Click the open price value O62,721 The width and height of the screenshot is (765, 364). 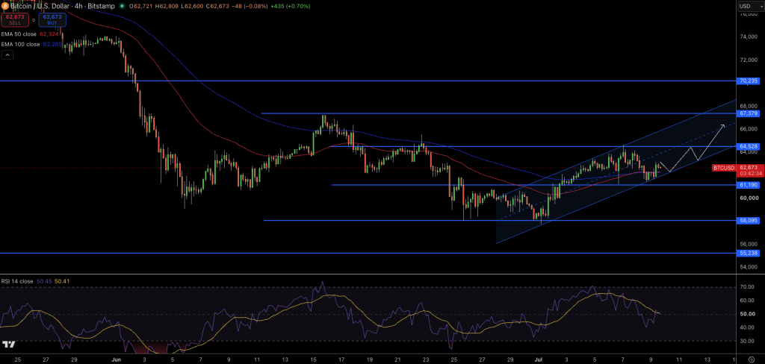[x=140, y=6]
